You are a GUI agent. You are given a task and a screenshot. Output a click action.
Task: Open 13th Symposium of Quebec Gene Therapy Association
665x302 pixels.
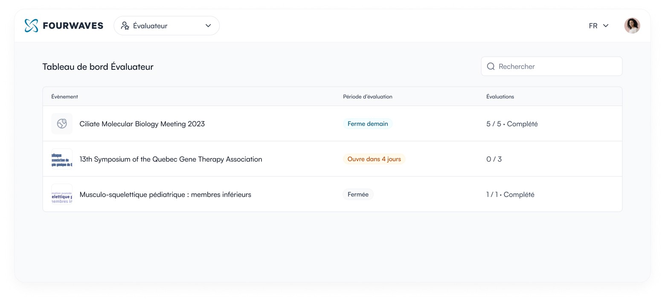[171, 159]
